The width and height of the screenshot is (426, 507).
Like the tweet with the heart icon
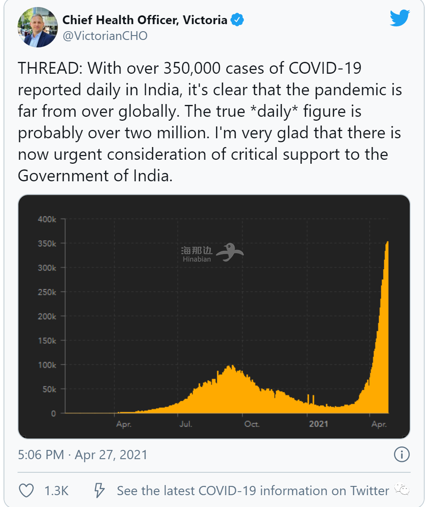(x=27, y=490)
